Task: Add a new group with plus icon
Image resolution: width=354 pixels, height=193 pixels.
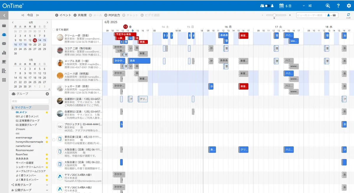Action: 47,94
